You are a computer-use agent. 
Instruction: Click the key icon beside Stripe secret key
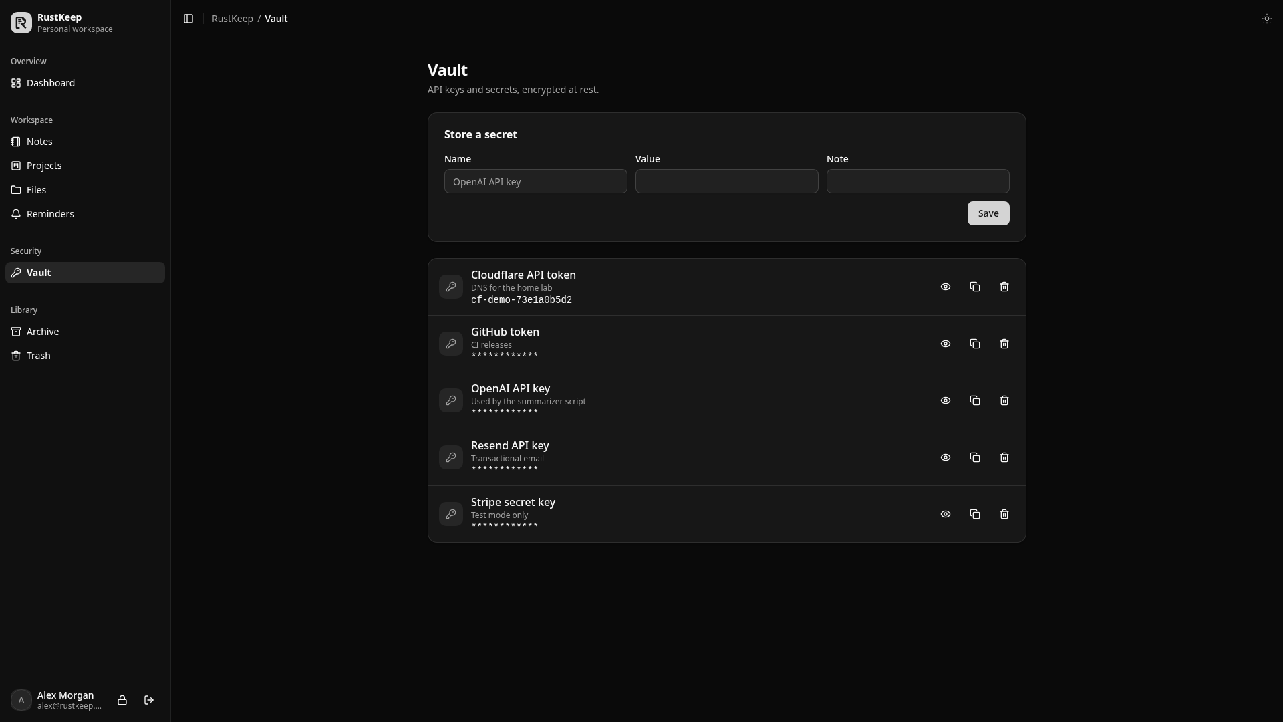point(451,514)
